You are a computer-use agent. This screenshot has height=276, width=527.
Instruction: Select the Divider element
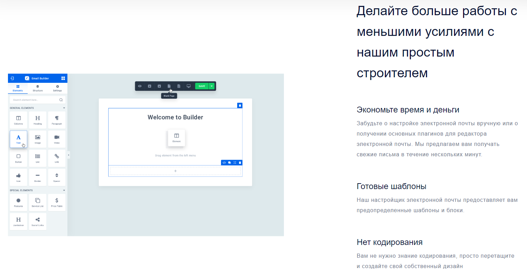click(x=38, y=177)
